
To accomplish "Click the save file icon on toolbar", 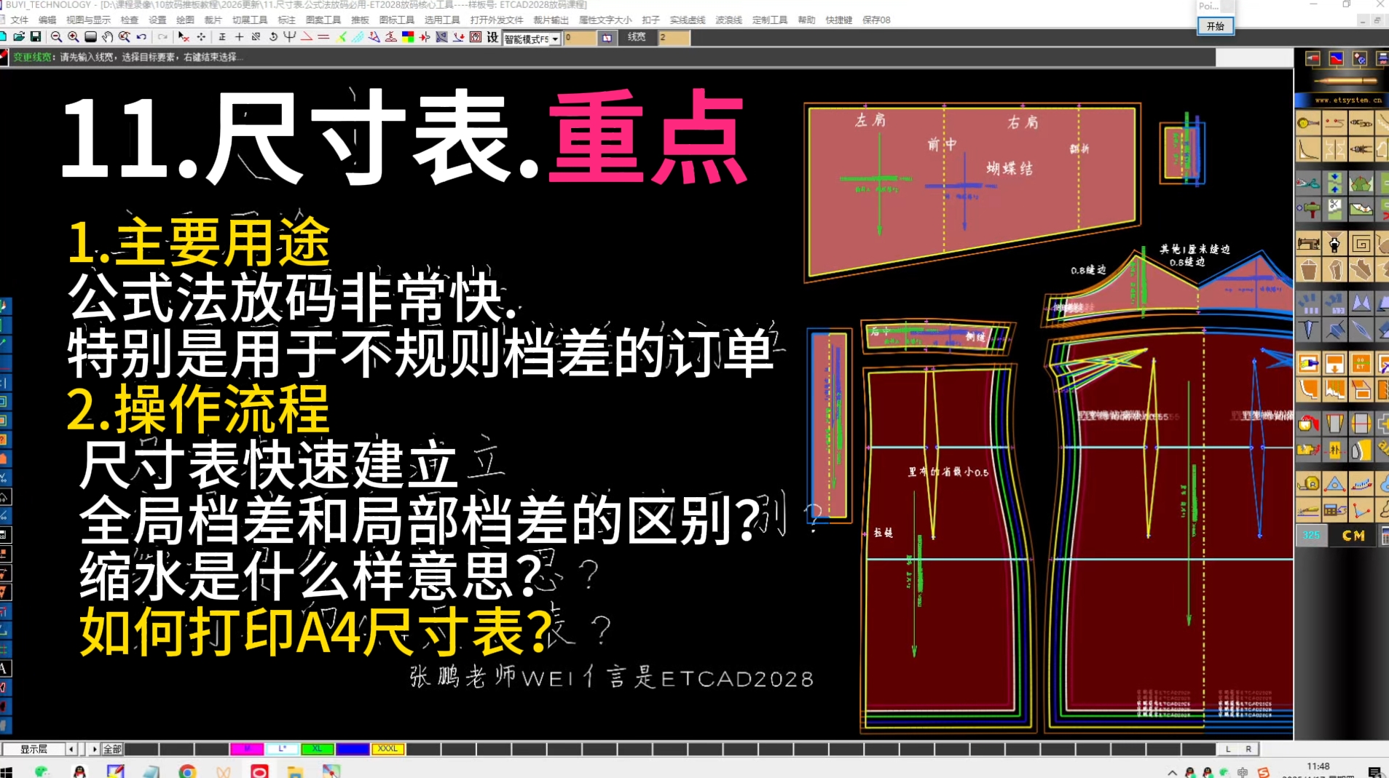I will 36,37.
